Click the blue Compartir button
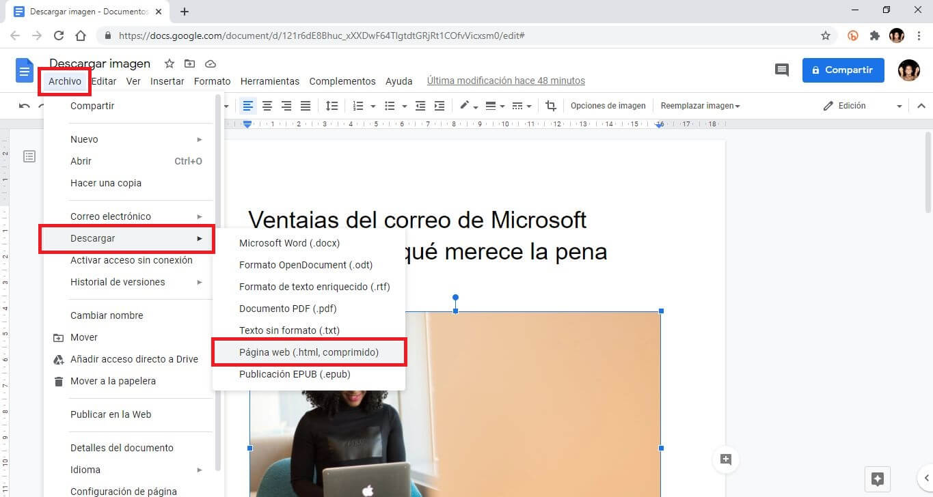This screenshot has width=933, height=497. [x=843, y=70]
